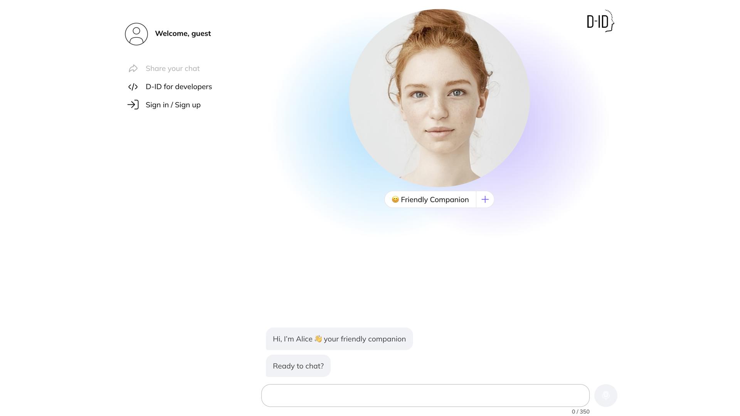Toggle the Friendly Companion persona selector
The width and height of the screenshot is (740, 416).
click(430, 200)
